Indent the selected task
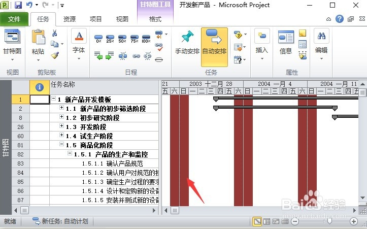367x229 pixels. coord(110,56)
